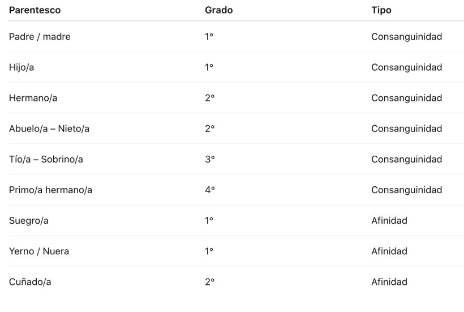This screenshot has height=312, width=464.
Task: Click Afinidad in the Suegro/a row
Action: (389, 220)
